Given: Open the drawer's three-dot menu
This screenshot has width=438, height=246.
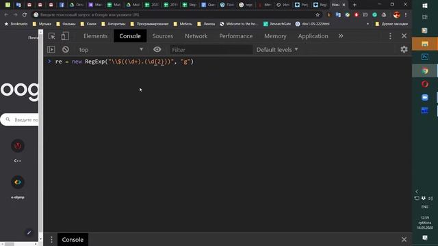Looking at the screenshot, I should tap(51, 240).
